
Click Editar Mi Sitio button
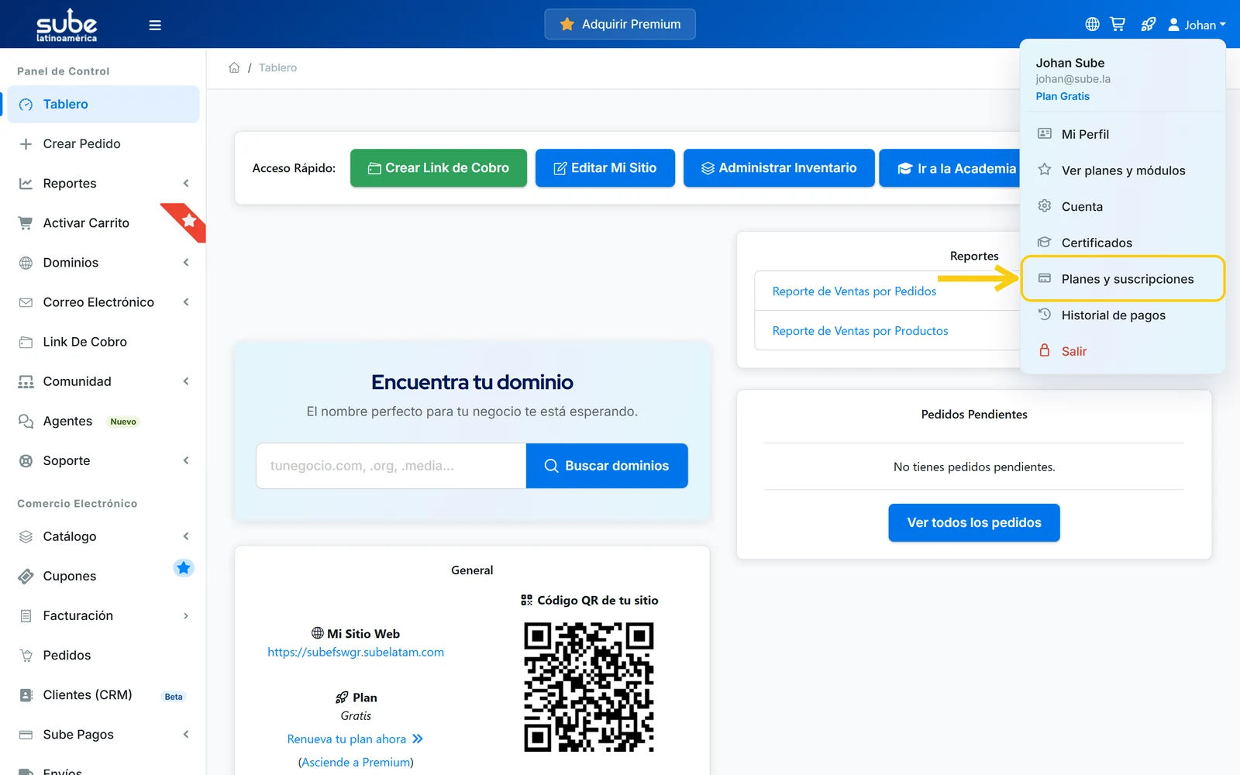click(x=605, y=168)
